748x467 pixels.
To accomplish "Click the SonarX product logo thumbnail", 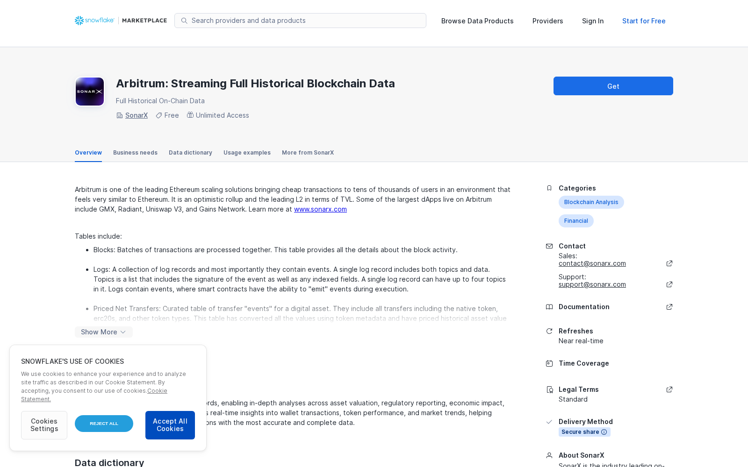I will click(90, 92).
